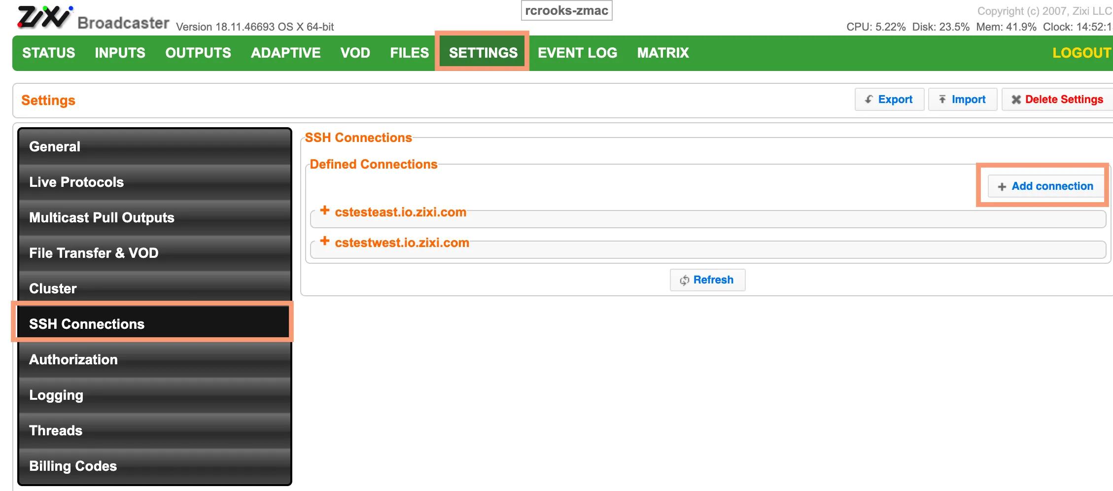This screenshot has height=491, width=1113.
Task: Switch to the OUTPUTS tab
Action: point(198,53)
